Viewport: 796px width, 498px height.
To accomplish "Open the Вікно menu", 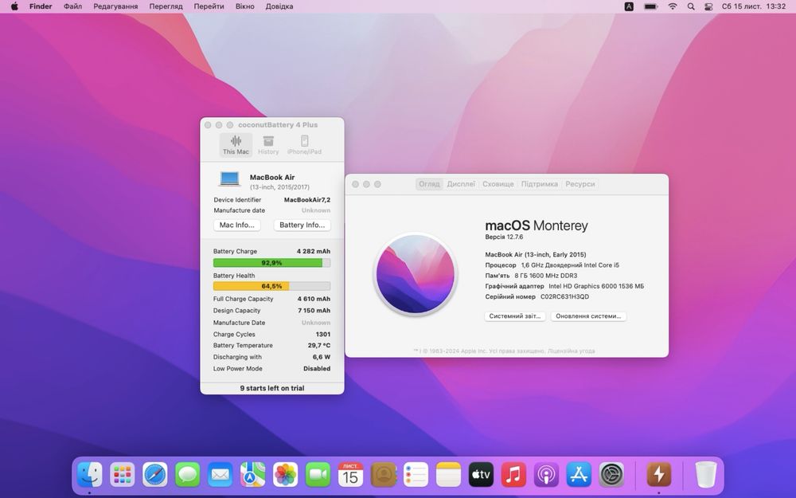I will tap(244, 6).
